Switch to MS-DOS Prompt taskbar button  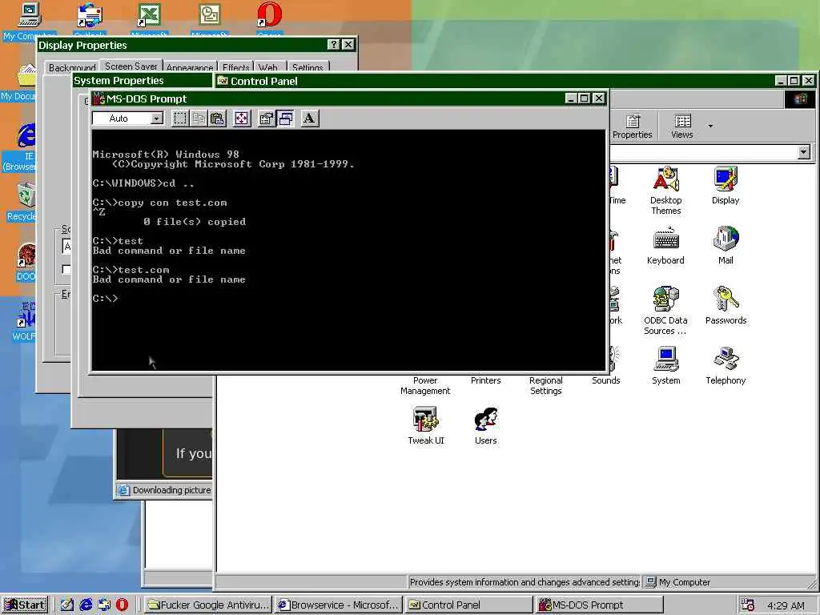pos(599,605)
